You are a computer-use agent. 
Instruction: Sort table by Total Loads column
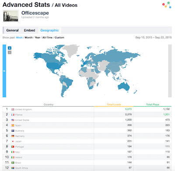(x=114, y=105)
